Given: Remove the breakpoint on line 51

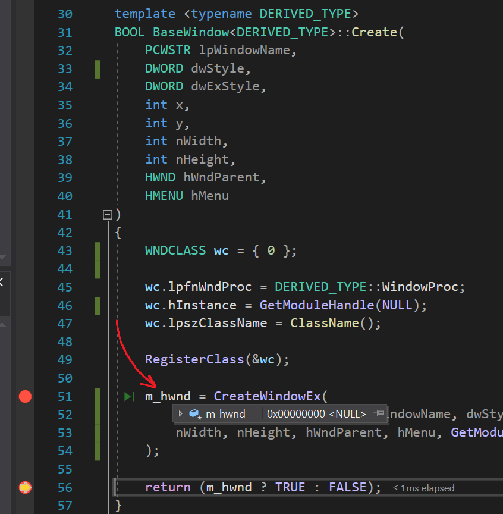Looking at the screenshot, I should (x=25, y=396).
